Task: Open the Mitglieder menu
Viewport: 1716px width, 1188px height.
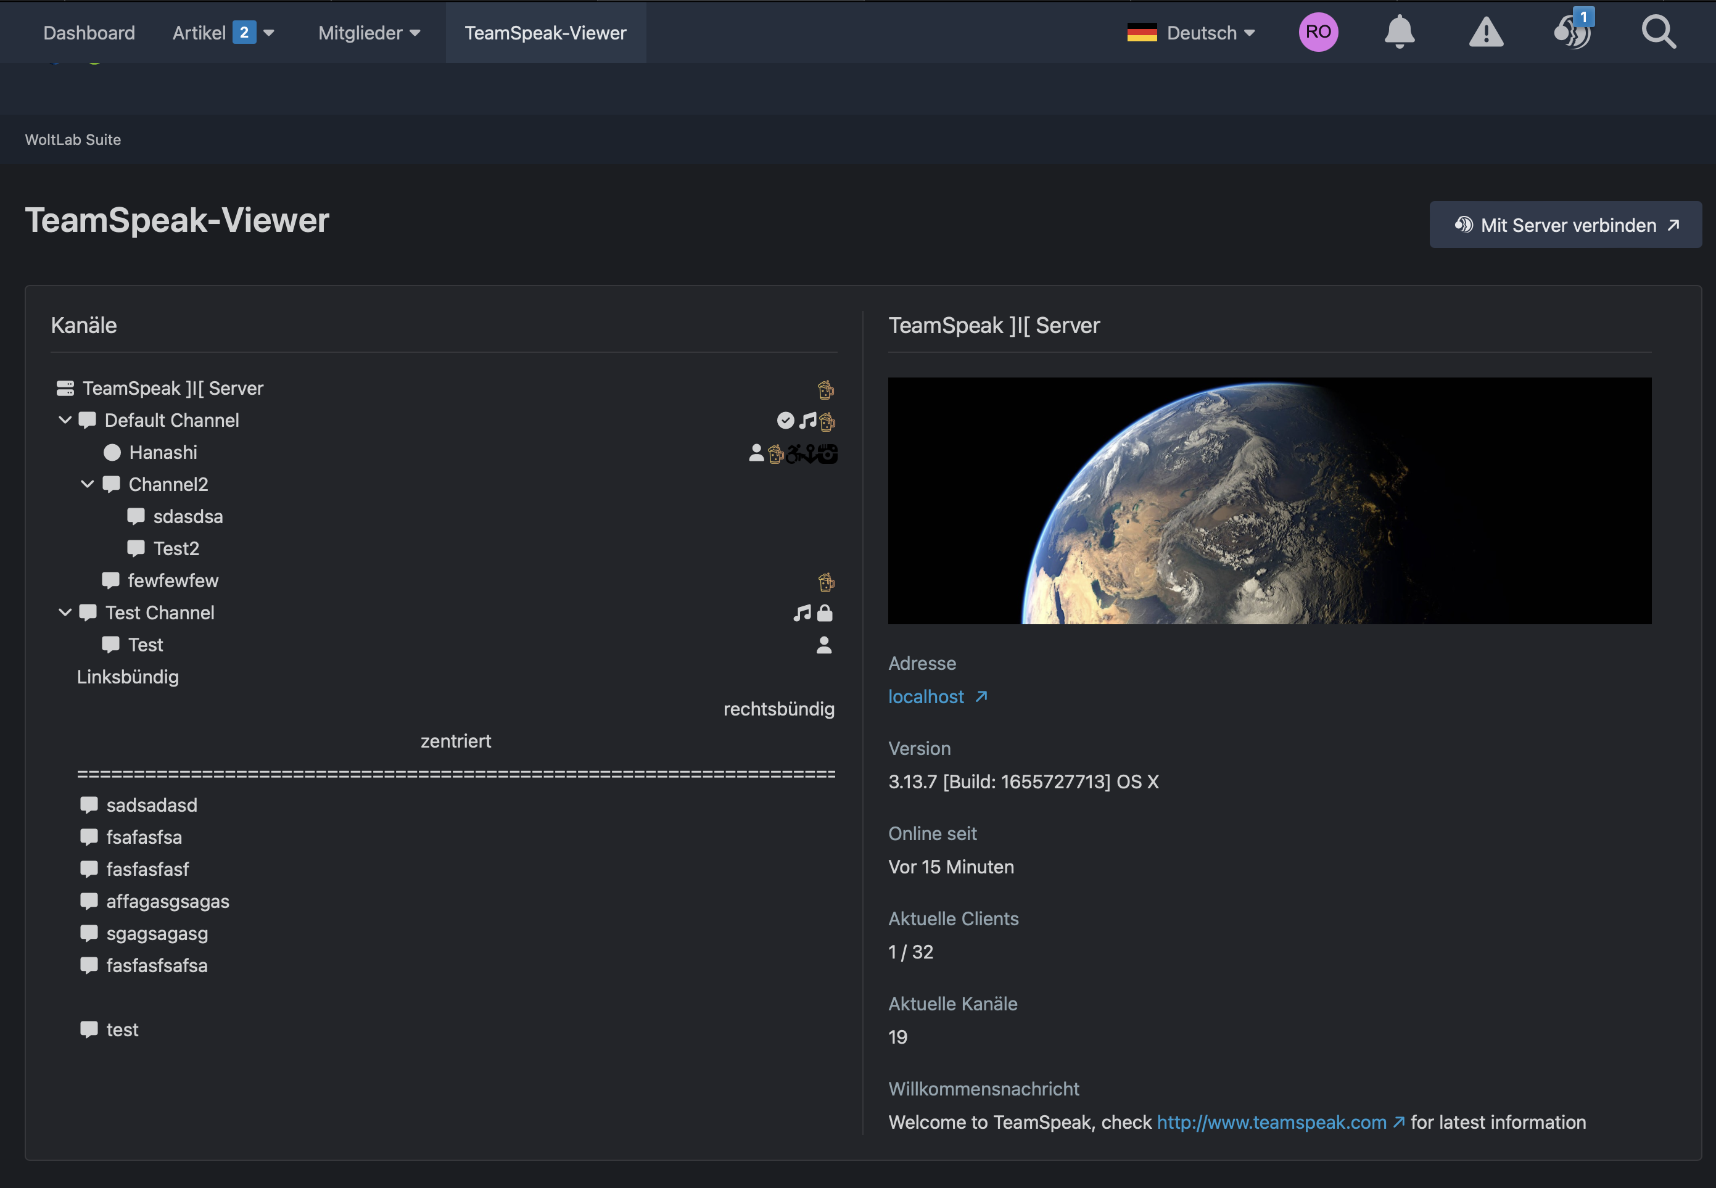Action: click(369, 33)
